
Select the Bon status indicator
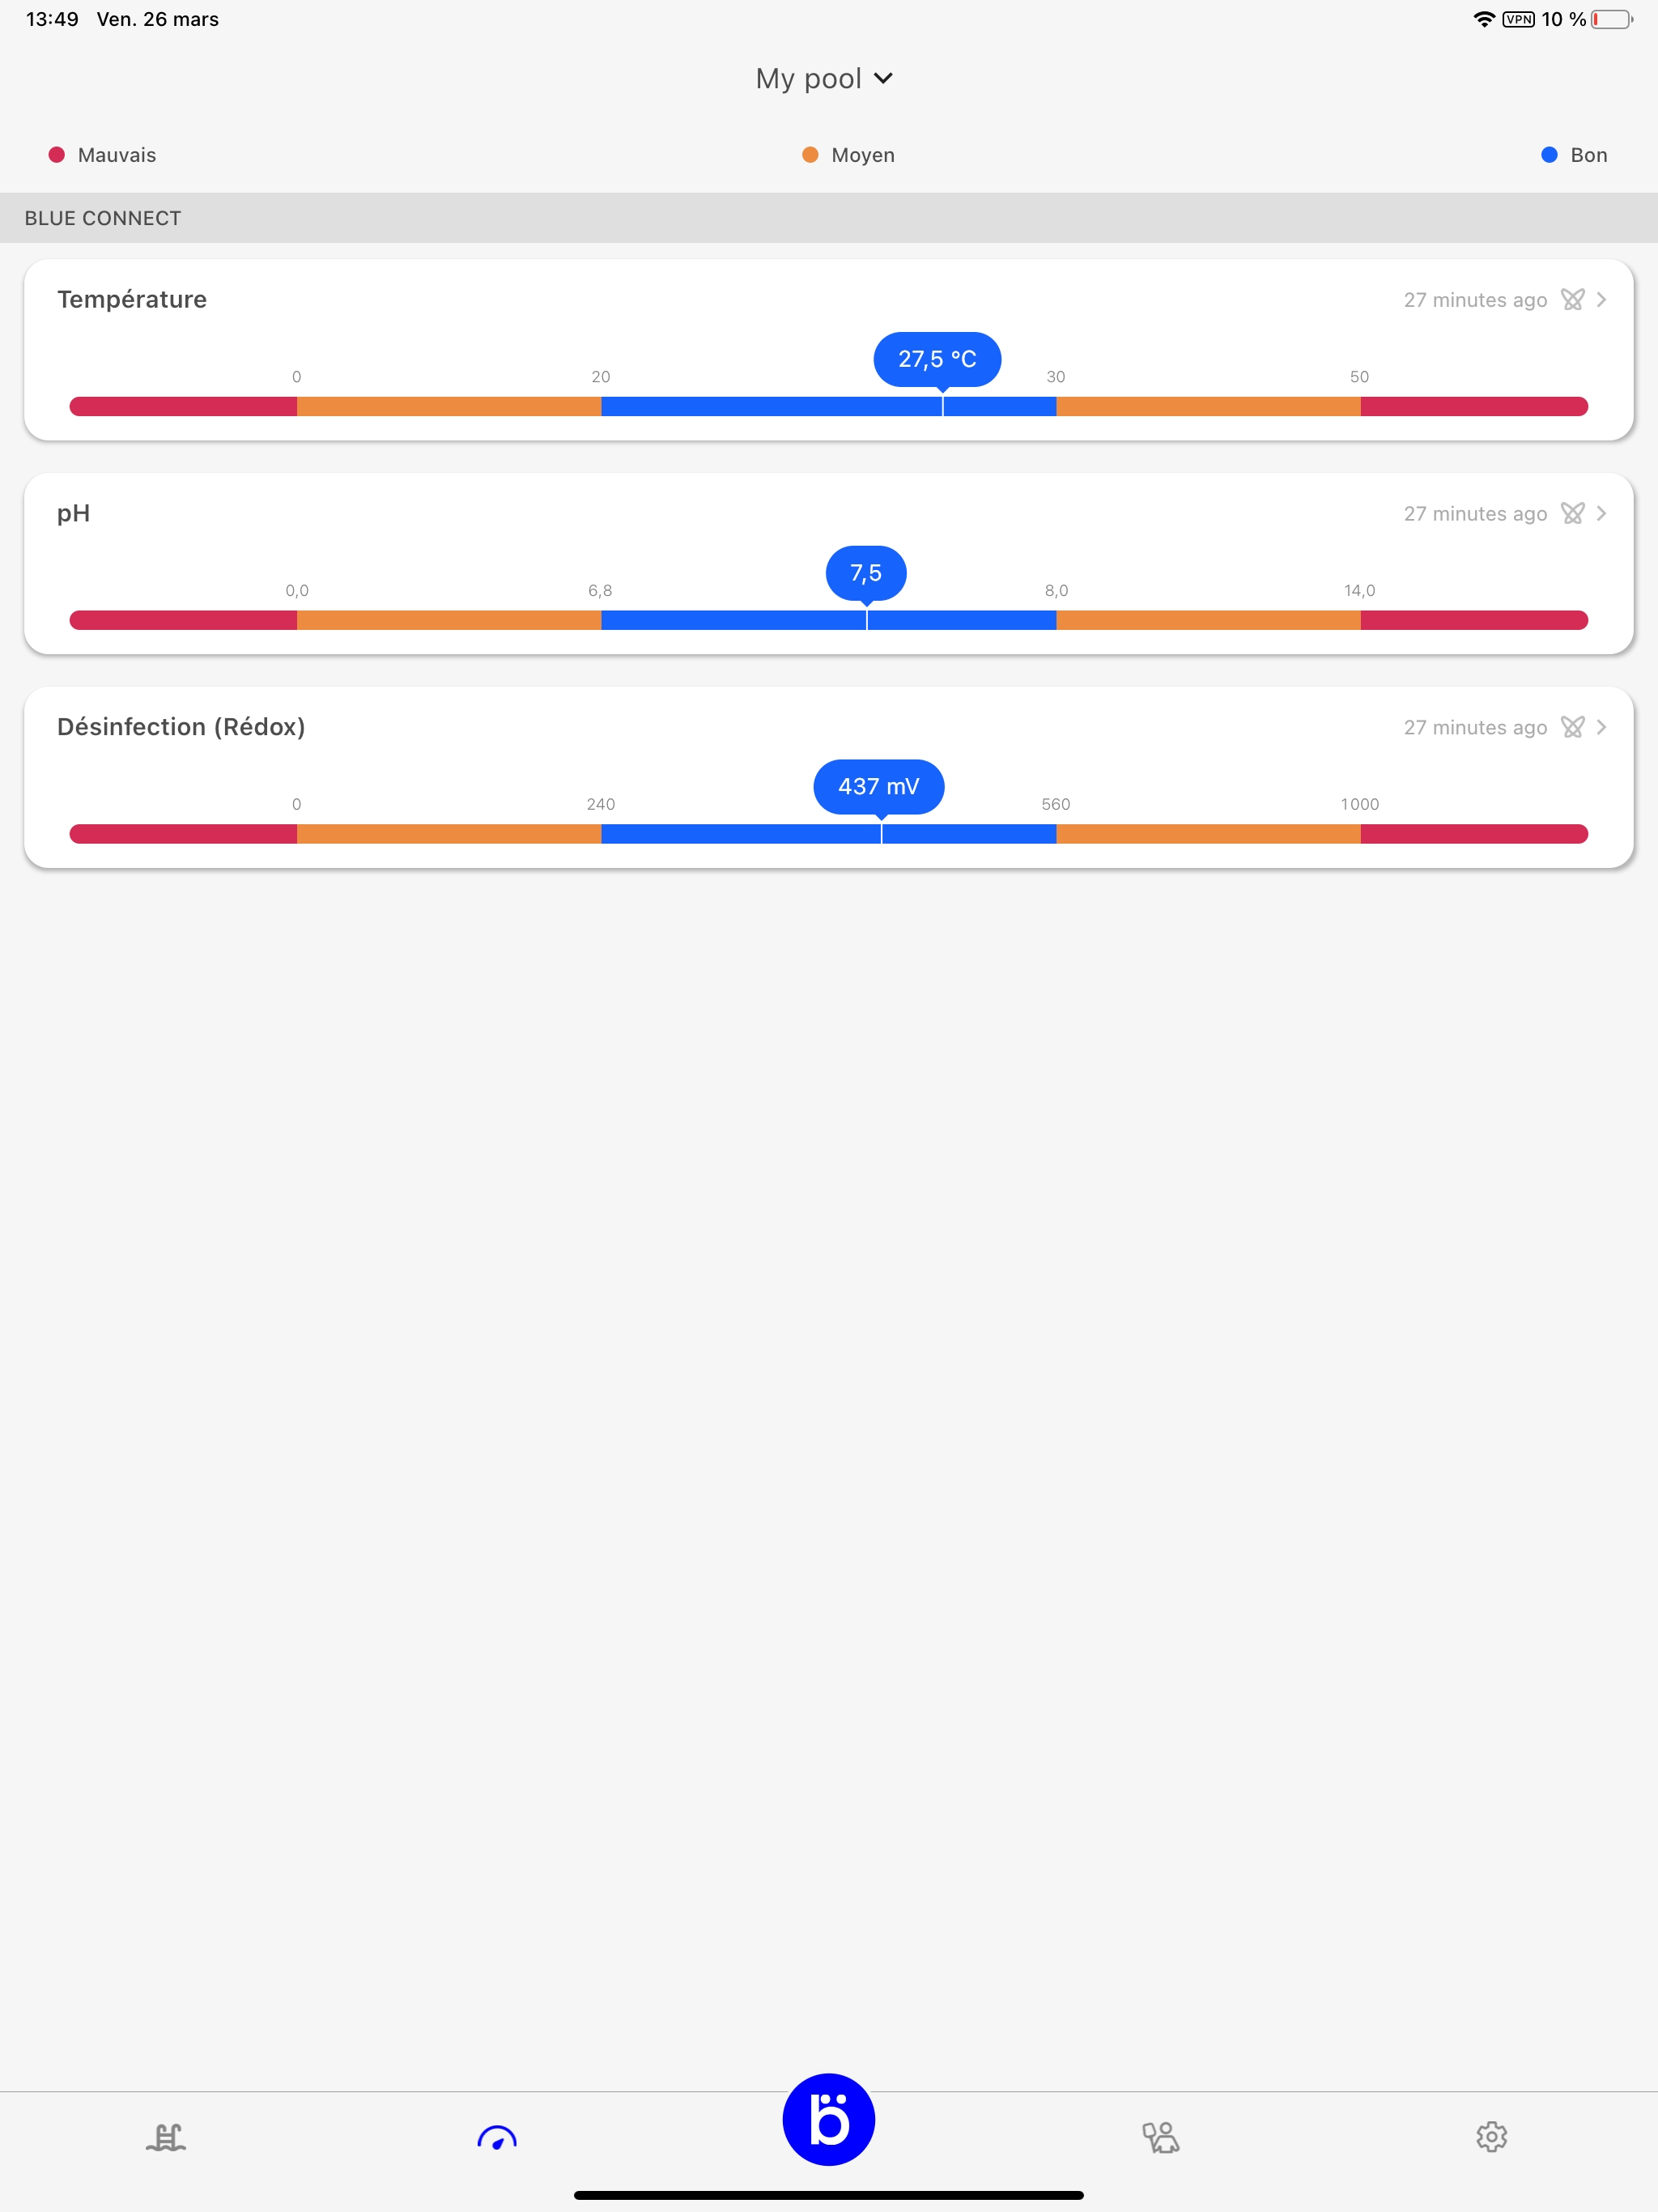coord(1573,154)
